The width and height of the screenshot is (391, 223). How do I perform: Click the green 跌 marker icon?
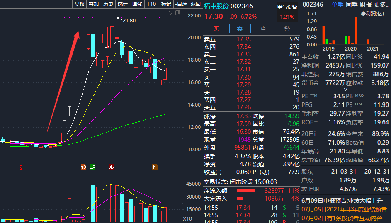coord(93,167)
